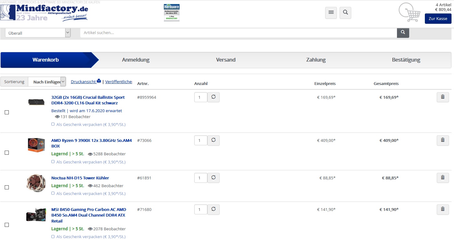Select checkbox for Crucial Ballistix RAM row
The image size is (454, 240).
point(7,112)
